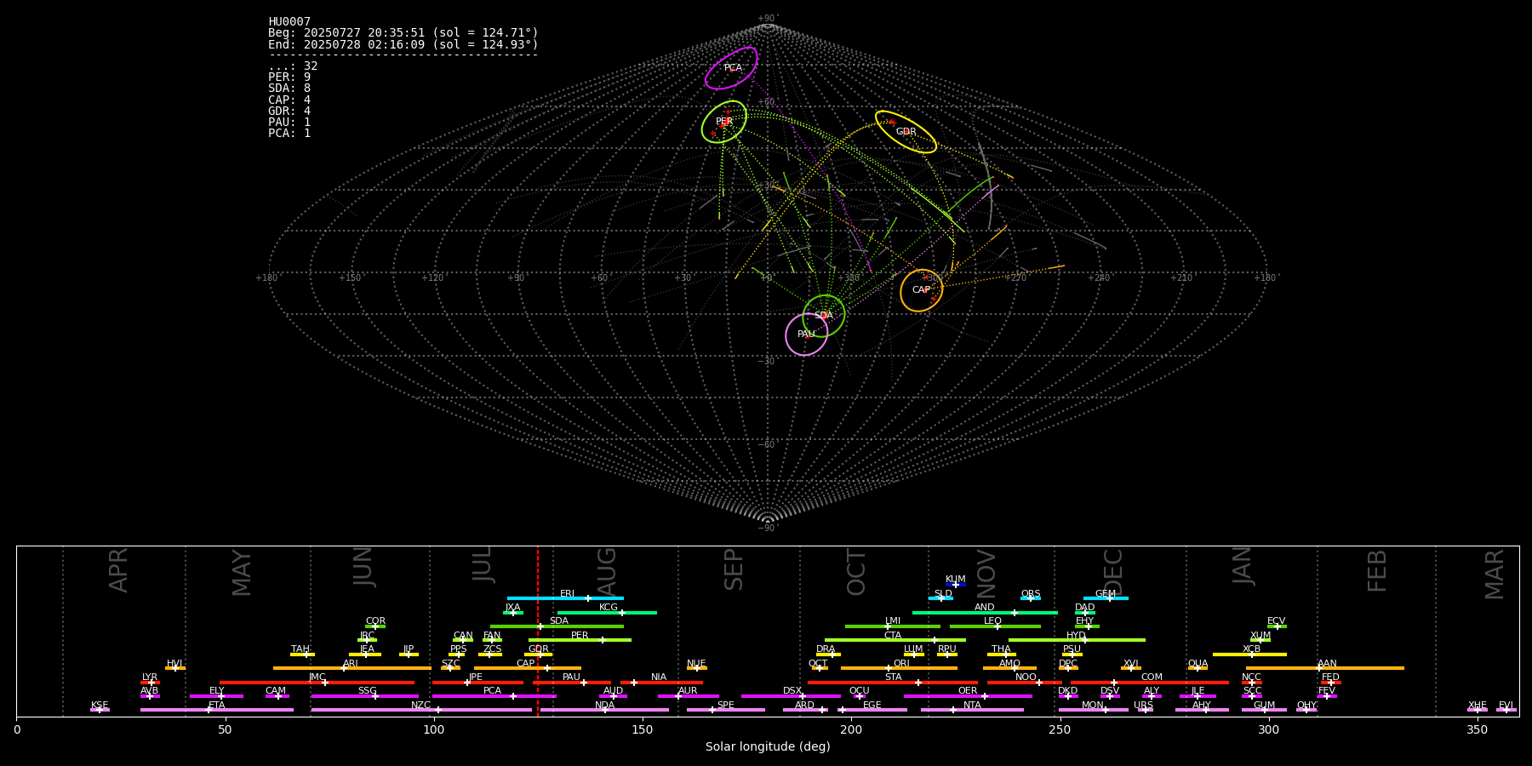This screenshot has height=766, width=1532.
Task: Click the KSE shower bar in timeline
Action: click(x=100, y=710)
